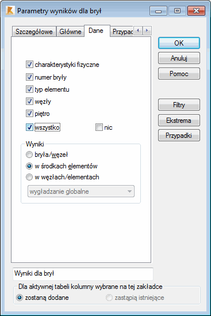Uncheck the charakterystyki fizyczne checkbox
The image size is (211, 316).
29,65
